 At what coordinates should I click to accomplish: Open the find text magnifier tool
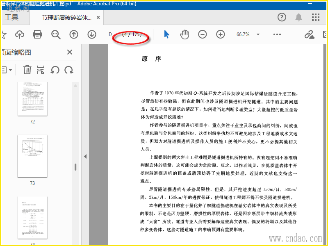pyautogui.click(x=56, y=34)
